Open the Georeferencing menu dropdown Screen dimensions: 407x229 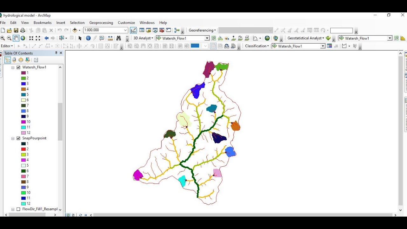(202, 30)
